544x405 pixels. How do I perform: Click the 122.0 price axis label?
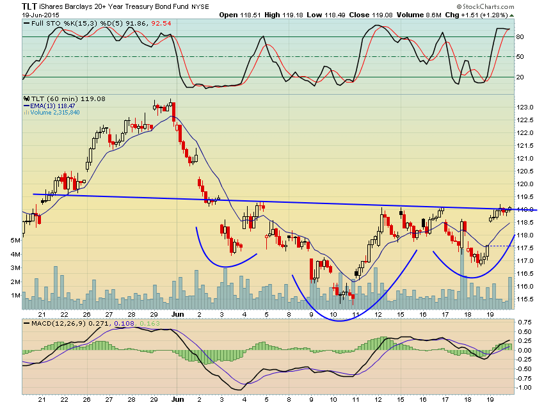(525, 133)
